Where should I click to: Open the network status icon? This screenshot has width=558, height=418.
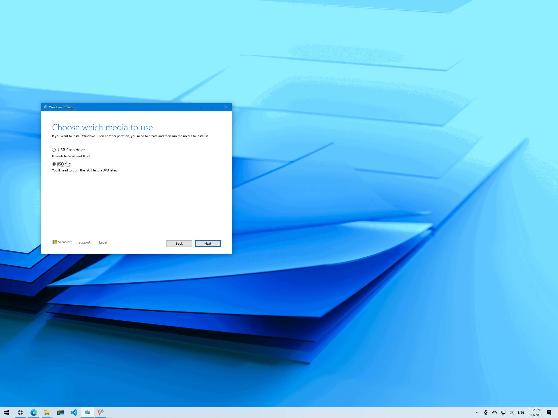click(x=502, y=412)
